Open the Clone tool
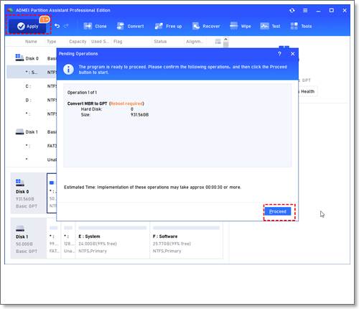The height and width of the screenshot is (309, 359). (95, 26)
